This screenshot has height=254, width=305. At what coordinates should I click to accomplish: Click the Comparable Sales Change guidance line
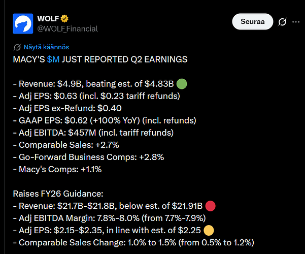coord(133,242)
